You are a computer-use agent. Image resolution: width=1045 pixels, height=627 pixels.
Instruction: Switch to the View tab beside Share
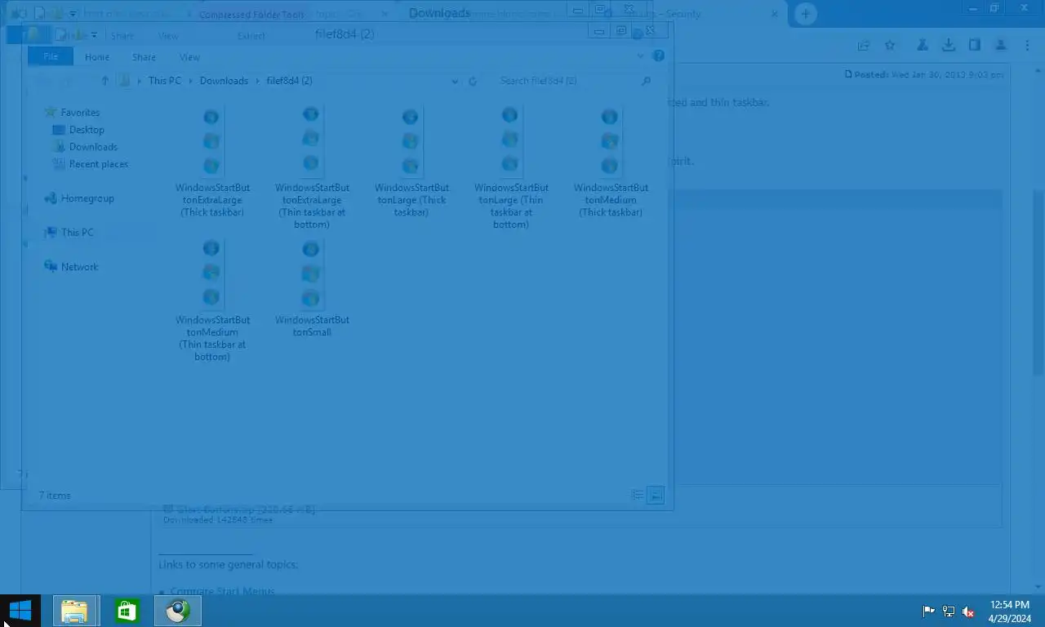tap(189, 57)
